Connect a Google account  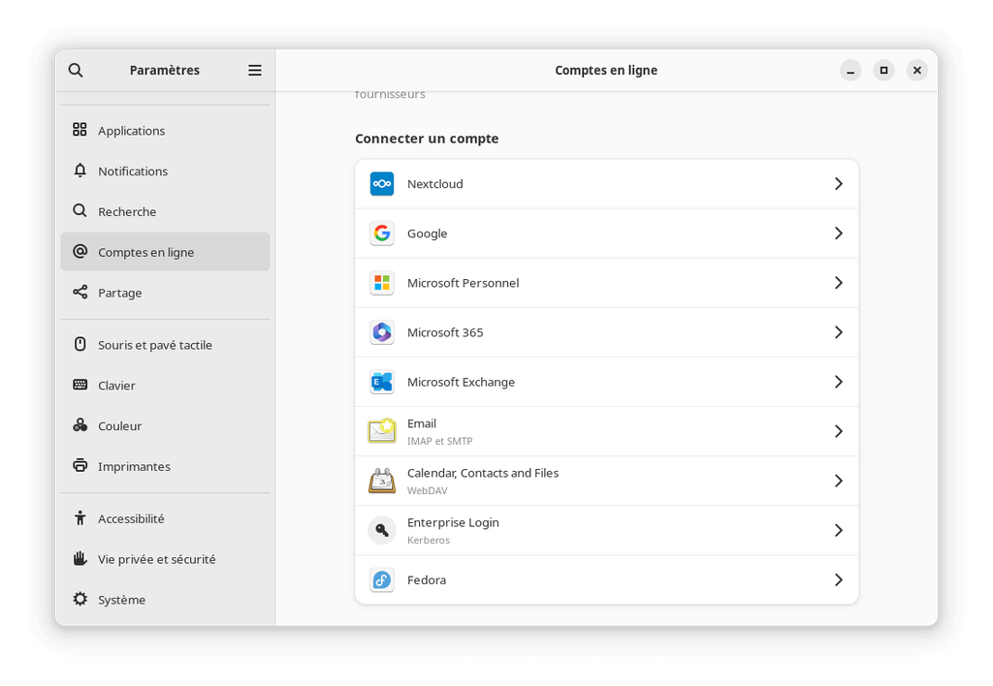click(x=607, y=233)
